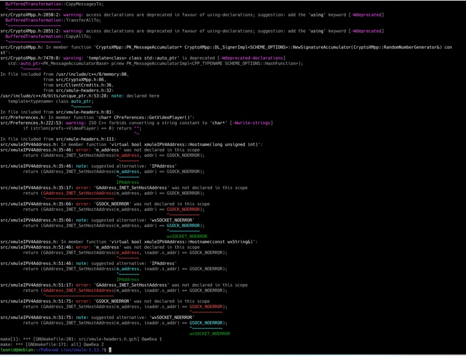Click the 'from src/CryptoXMpp.h:86' line
466x356 pixels.
[x=74, y=80]
